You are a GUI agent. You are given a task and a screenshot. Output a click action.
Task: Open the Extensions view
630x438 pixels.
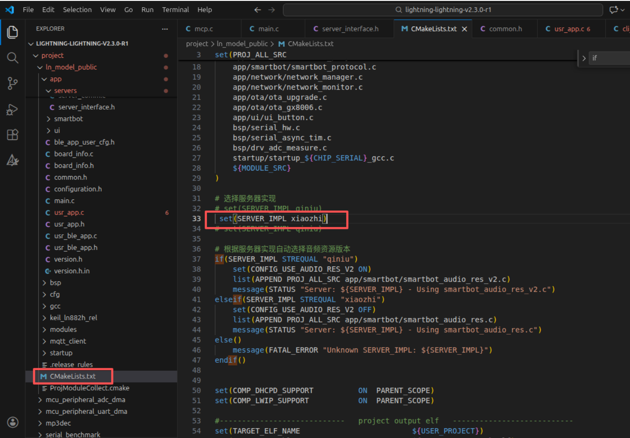click(13, 135)
